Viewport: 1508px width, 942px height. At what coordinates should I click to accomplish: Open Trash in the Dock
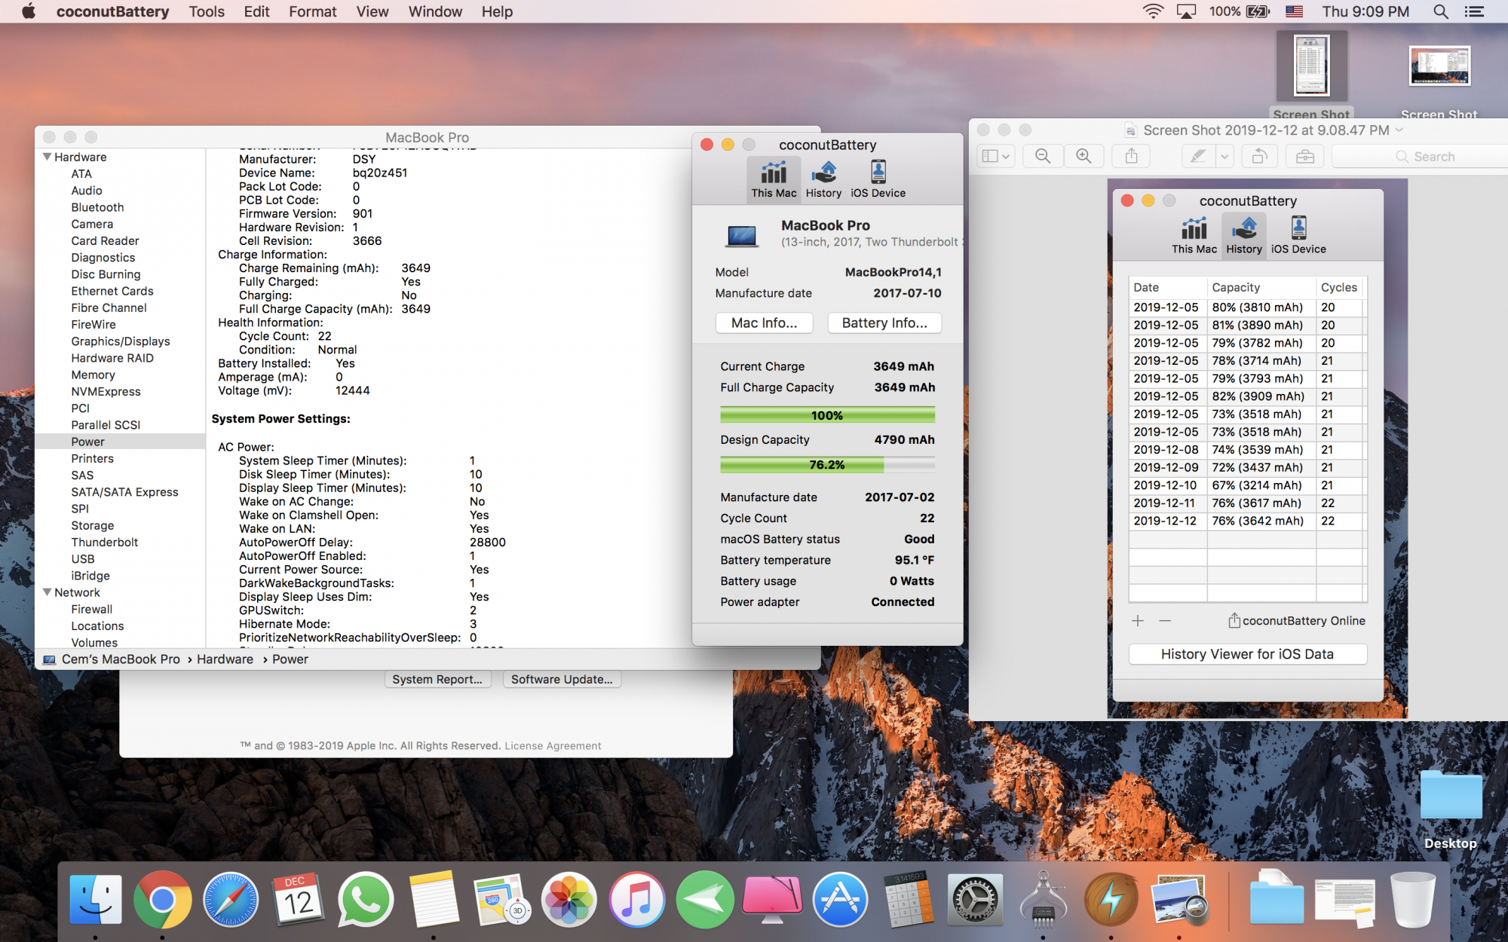[x=1413, y=900]
